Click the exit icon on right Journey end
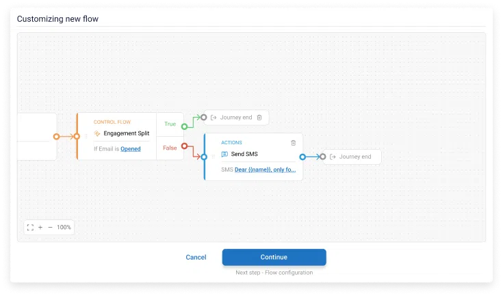Viewport: 503px width, 296px height. point(333,157)
